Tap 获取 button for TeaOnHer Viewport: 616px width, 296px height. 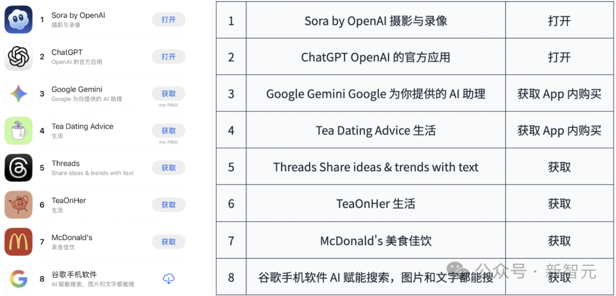click(168, 205)
